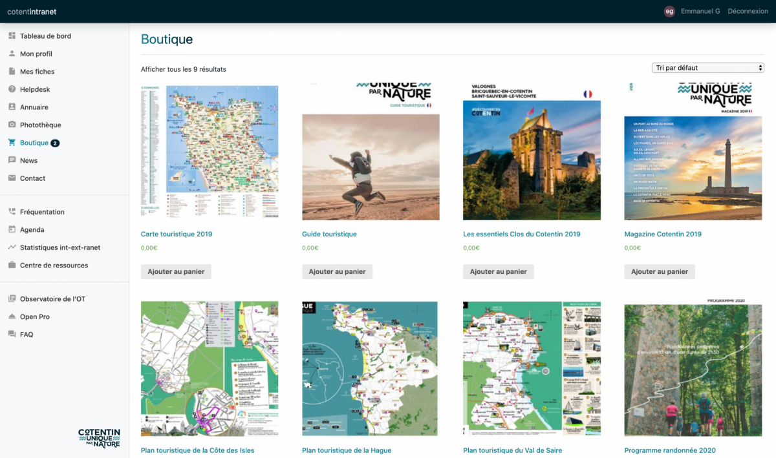
Task: Click the Contact envelope icon
Action: (x=12, y=178)
